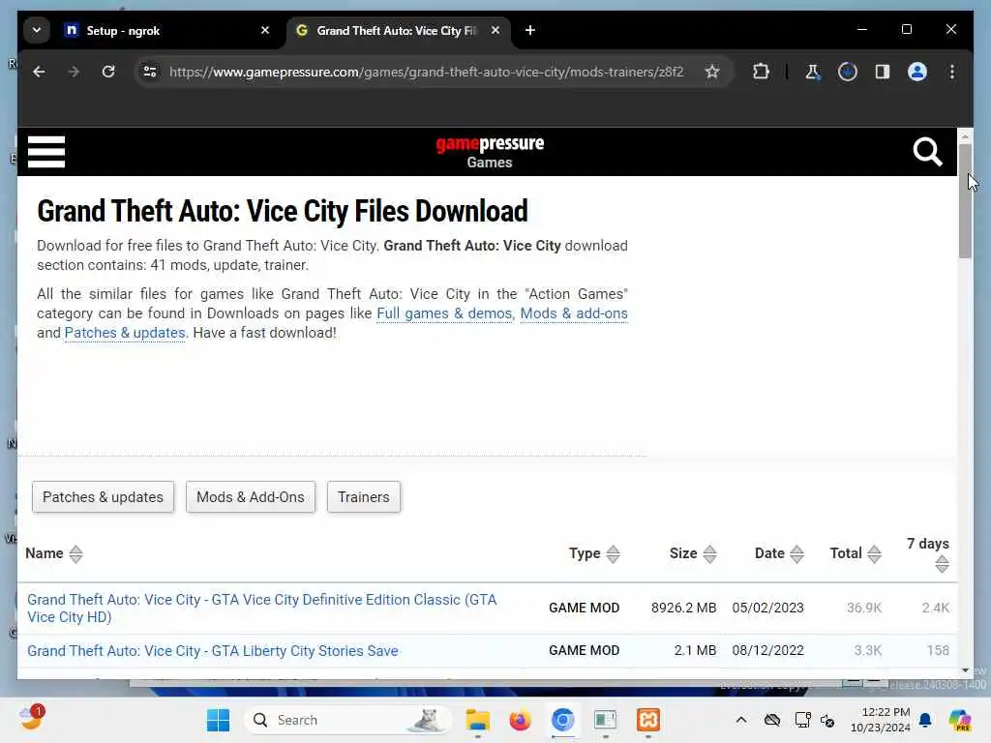Open the gamepressure hamburger menu

click(46, 152)
